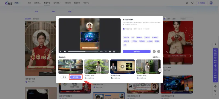Screen dimensions: 219x99
Task: Click the video progress bar slider
Action: pyautogui.click(x=83, y=52)
